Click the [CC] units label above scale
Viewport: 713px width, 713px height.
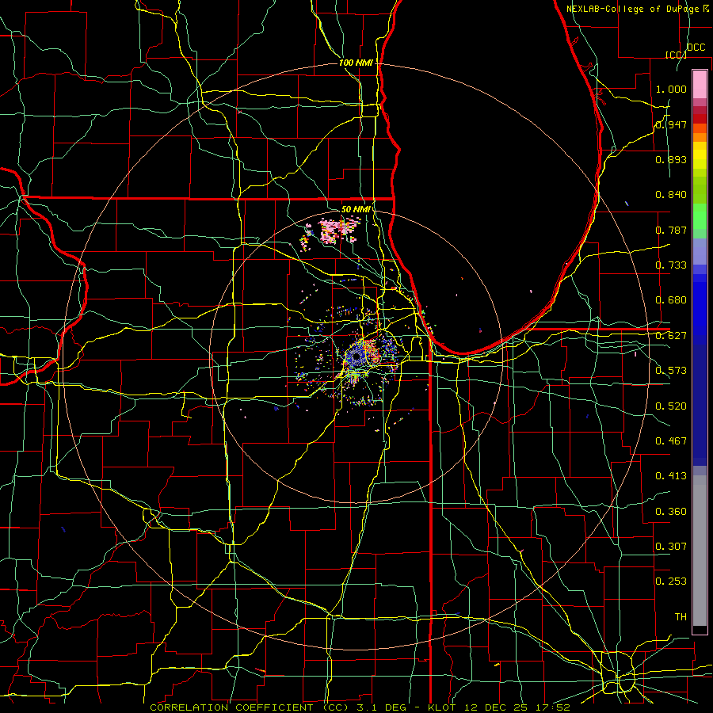pyautogui.click(x=676, y=55)
